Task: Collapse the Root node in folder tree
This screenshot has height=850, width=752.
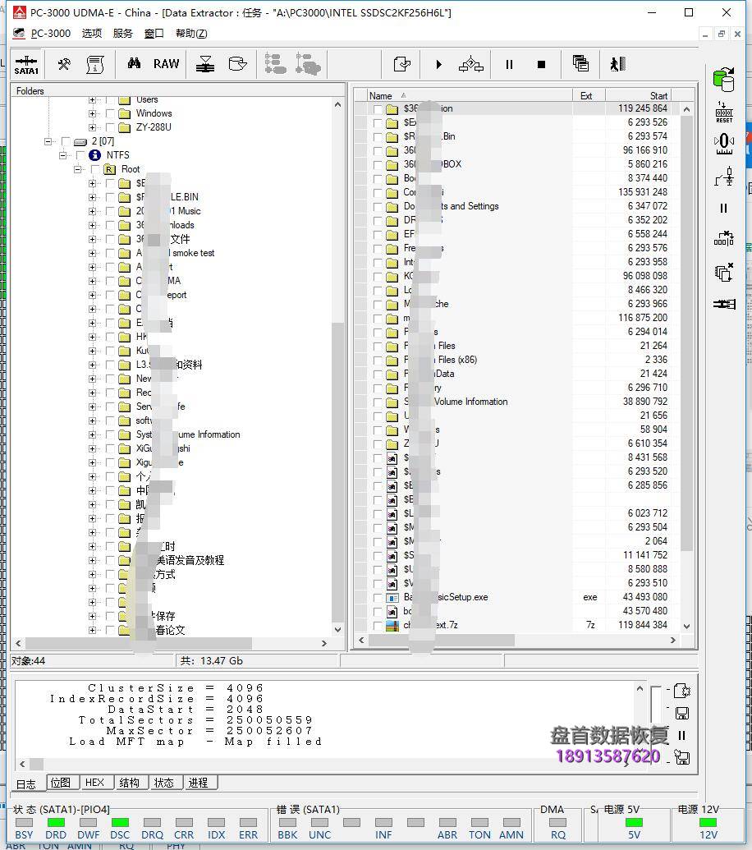Action: (78, 169)
